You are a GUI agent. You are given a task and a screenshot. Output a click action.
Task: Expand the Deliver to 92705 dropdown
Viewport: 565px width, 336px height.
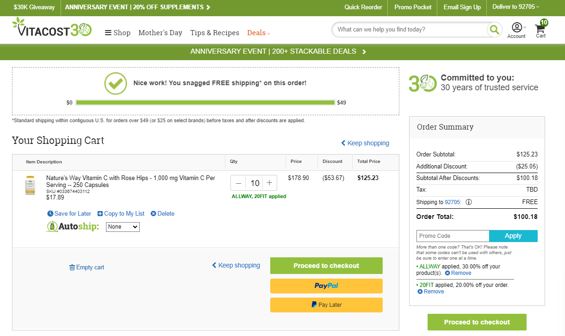point(516,7)
